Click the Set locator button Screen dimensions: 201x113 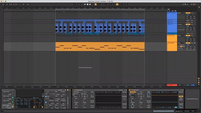click(169, 9)
